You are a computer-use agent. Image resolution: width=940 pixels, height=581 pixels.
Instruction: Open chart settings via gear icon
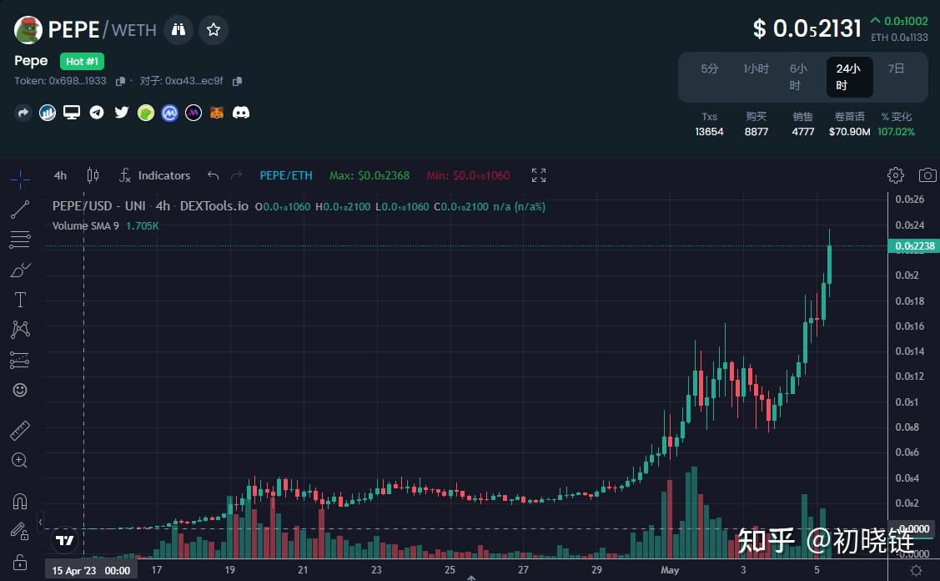pos(895,175)
